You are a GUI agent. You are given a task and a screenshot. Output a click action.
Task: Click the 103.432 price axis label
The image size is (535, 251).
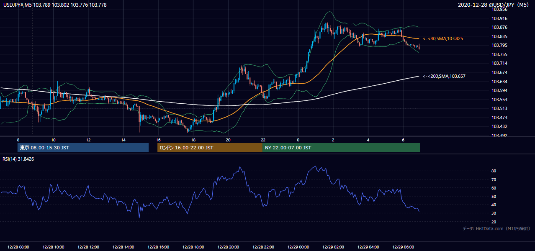[499, 126]
